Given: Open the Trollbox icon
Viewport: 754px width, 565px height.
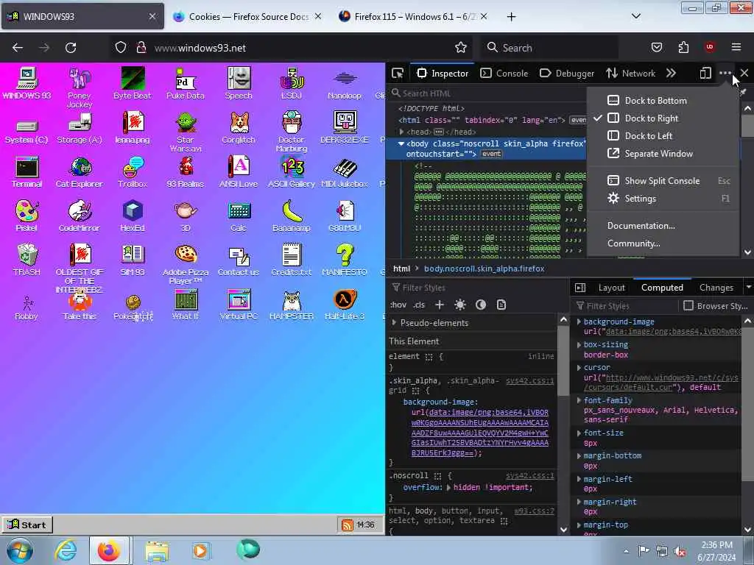Looking at the screenshot, I should tap(133, 171).
